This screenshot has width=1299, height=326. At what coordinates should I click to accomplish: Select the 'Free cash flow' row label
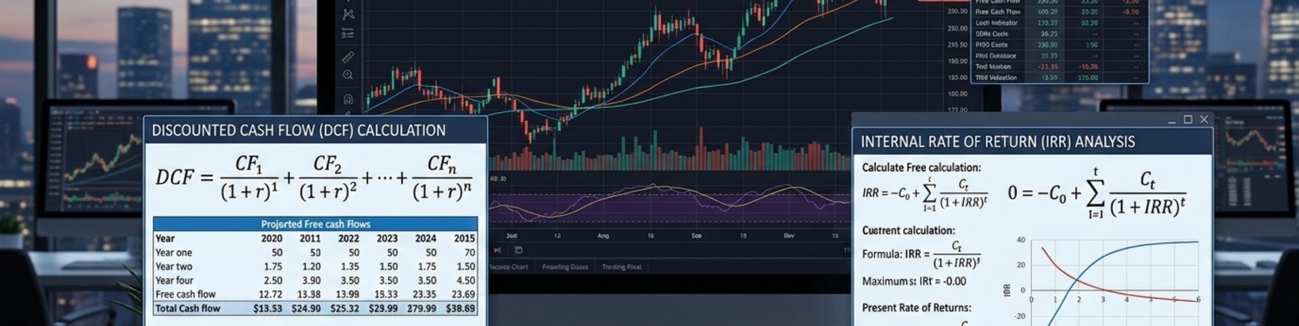point(185,294)
